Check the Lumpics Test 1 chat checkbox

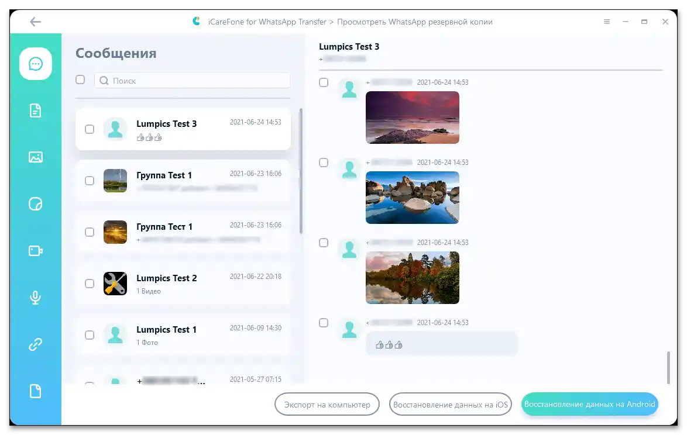[90, 335]
